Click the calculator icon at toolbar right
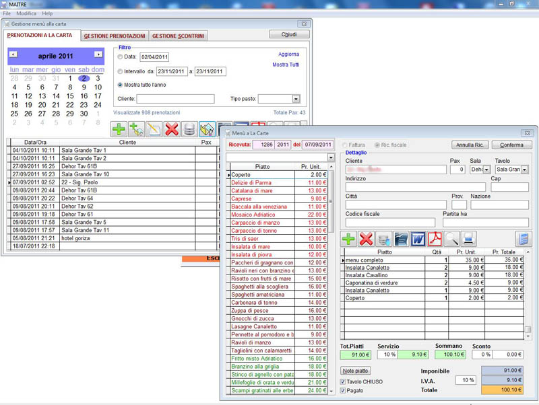 522,239
